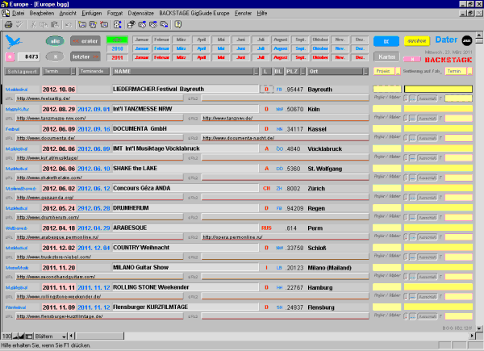This screenshot has height=351, width=484.
Task: Click the pink N button beside 8473
Action: [x=10, y=56]
